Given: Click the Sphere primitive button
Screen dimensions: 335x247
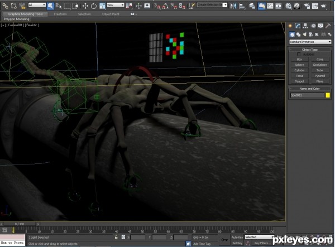Looking at the screenshot, I should [299, 65].
